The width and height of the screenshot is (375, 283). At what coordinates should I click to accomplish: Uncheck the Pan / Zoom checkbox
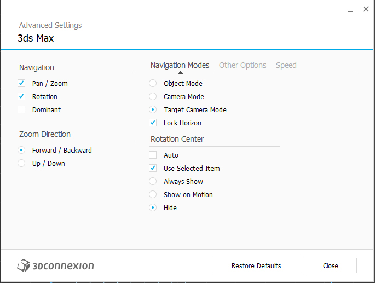(21, 83)
